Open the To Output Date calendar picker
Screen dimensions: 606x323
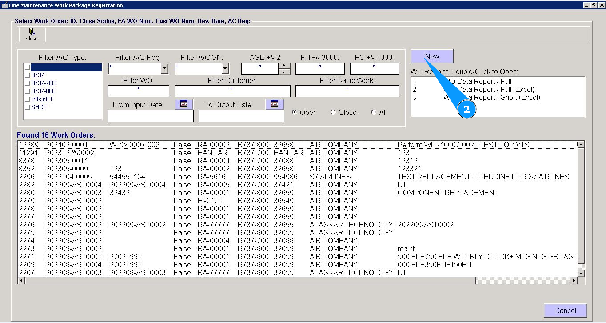(275, 104)
